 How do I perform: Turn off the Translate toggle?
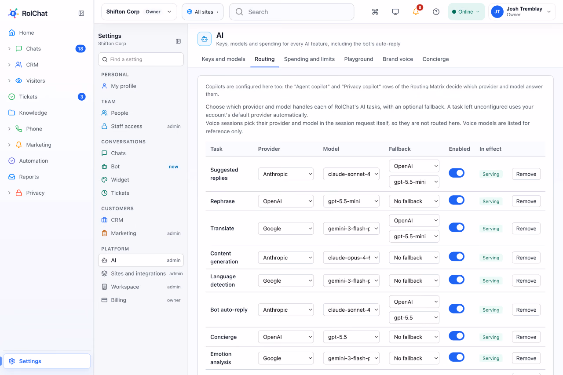pos(457,228)
